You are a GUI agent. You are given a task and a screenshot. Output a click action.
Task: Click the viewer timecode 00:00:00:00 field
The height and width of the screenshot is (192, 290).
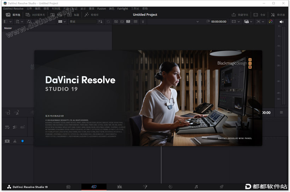tap(219, 22)
